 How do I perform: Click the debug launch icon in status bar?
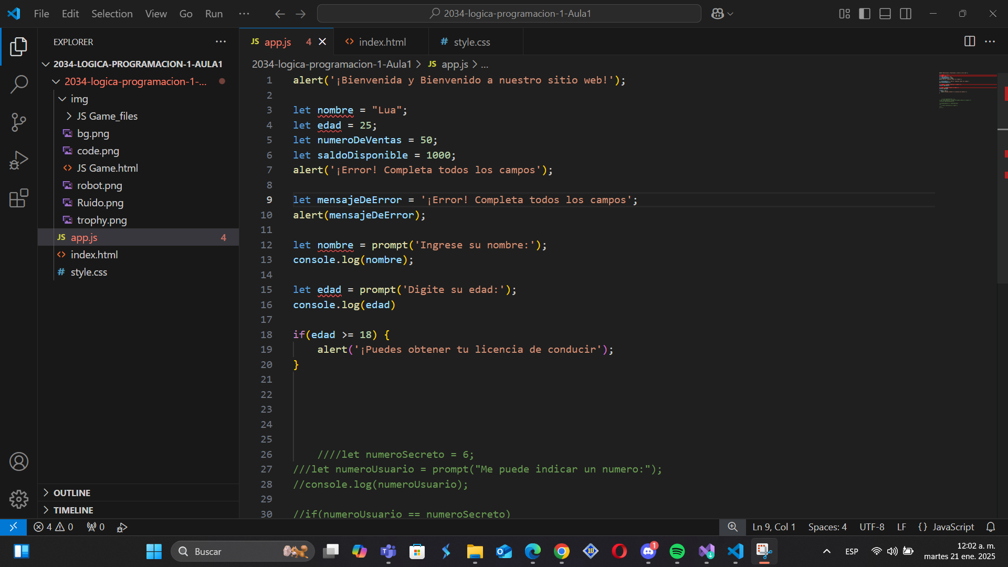pyautogui.click(x=122, y=527)
